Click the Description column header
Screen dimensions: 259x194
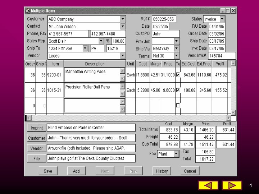tap(95, 64)
